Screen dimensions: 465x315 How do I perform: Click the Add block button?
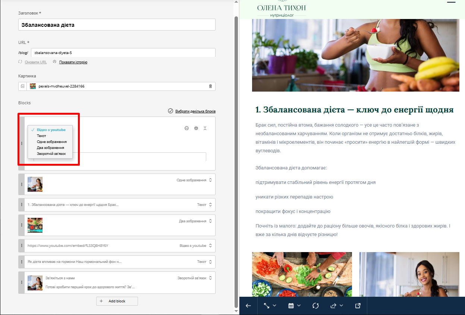[117, 301]
